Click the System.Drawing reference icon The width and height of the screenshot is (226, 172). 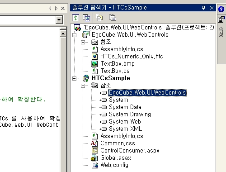[x=103, y=115]
